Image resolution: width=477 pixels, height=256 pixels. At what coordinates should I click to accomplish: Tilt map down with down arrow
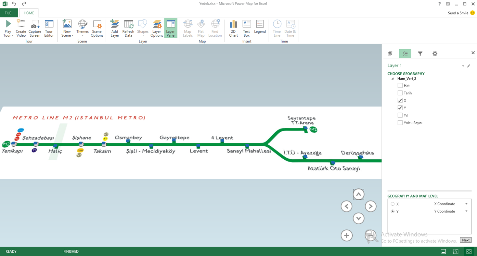click(358, 218)
